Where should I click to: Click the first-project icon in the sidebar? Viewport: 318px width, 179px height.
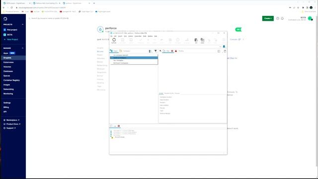(4, 30)
